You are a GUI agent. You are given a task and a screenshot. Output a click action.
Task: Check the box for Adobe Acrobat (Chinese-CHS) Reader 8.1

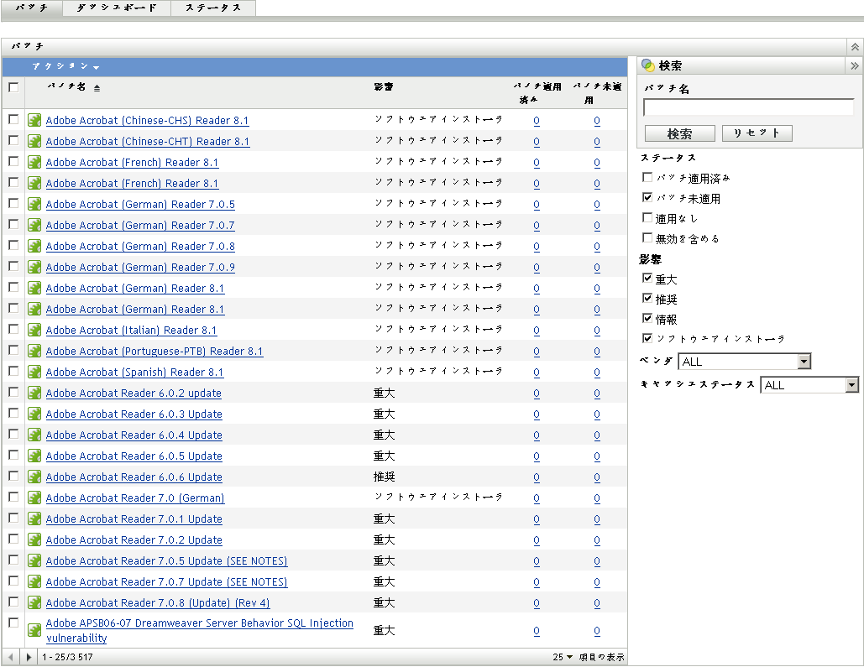13,119
